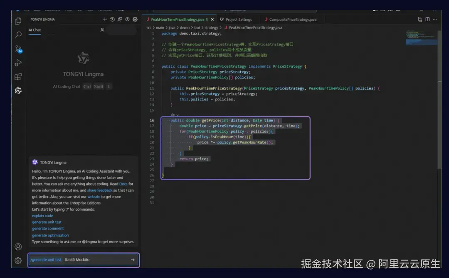
Task: Start new chat with plus icon
Action: point(104,20)
